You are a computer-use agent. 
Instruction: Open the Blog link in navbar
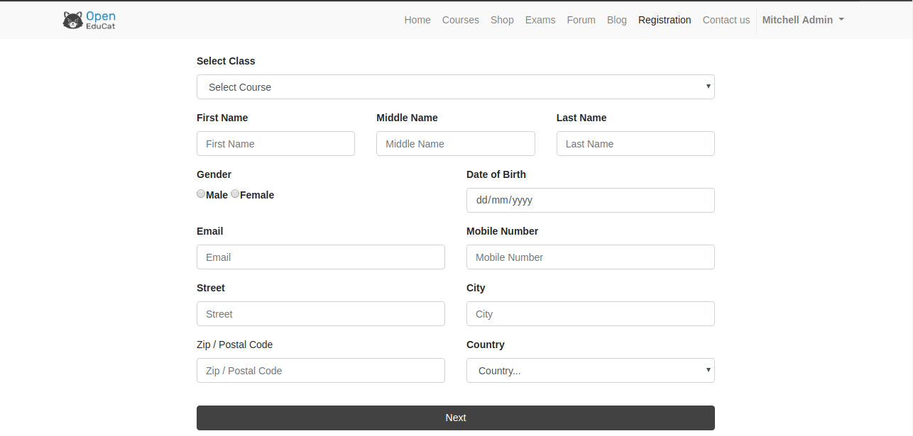click(x=617, y=20)
